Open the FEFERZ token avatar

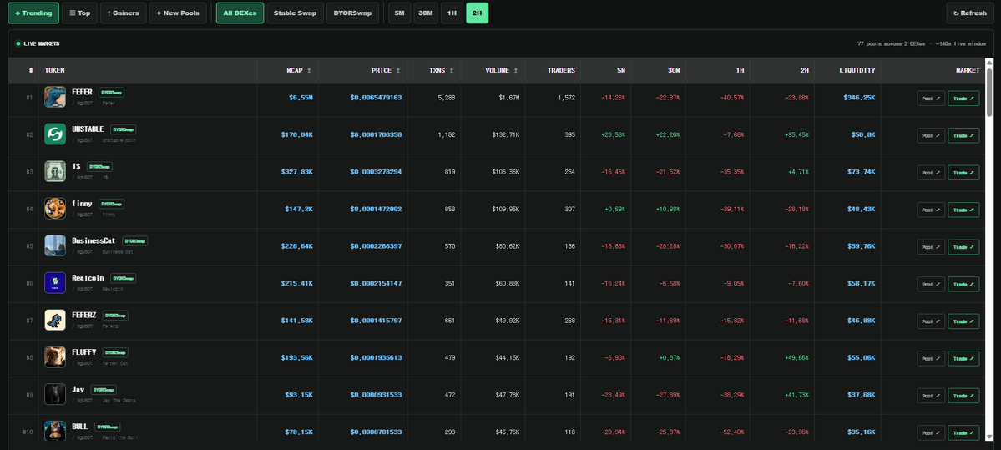click(x=55, y=320)
